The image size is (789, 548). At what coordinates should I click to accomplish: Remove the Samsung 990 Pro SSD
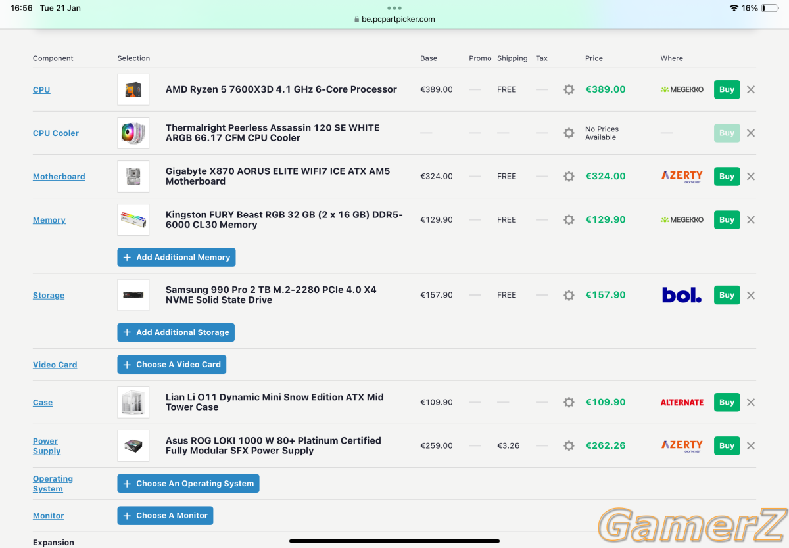tap(751, 295)
